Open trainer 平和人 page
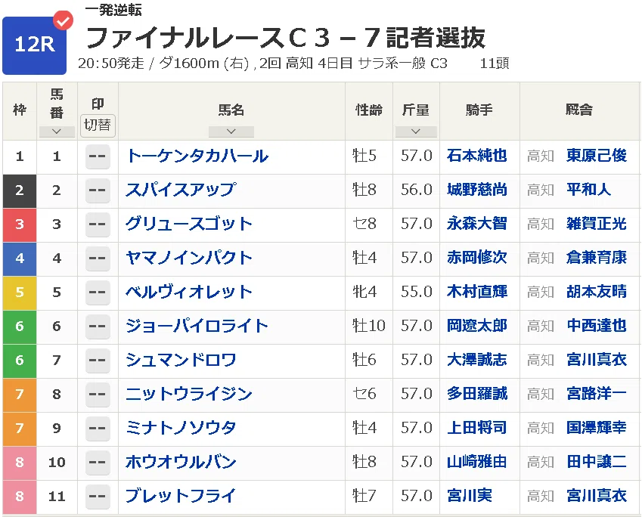642x517 pixels. click(x=589, y=190)
